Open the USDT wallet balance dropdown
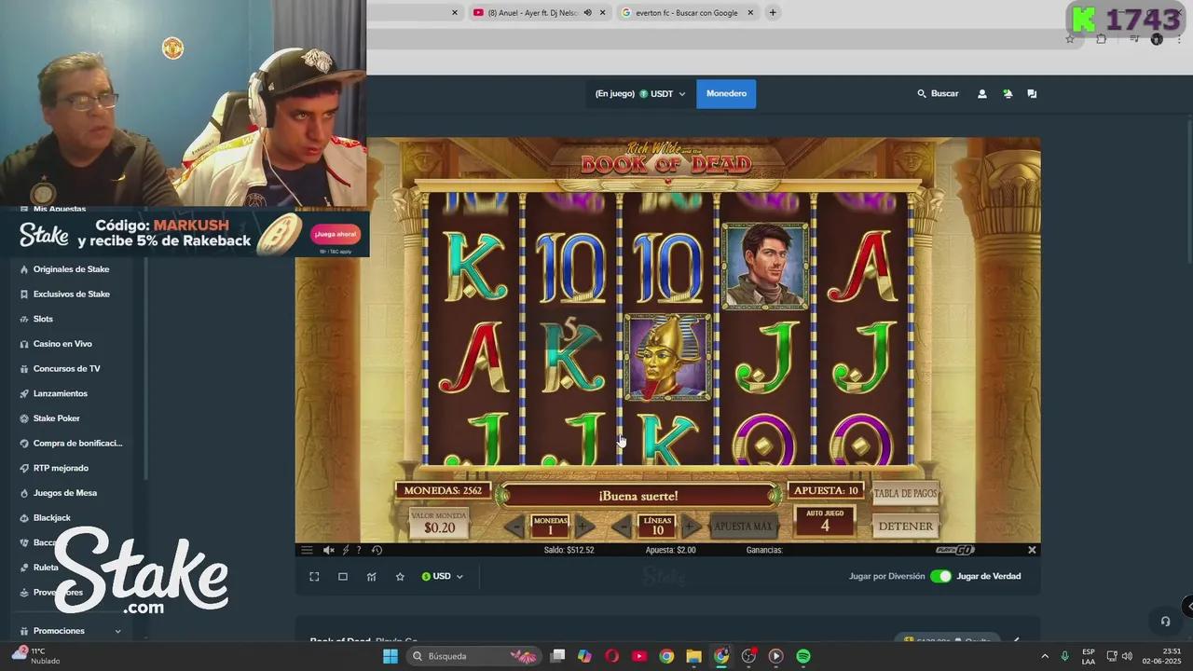 (640, 94)
